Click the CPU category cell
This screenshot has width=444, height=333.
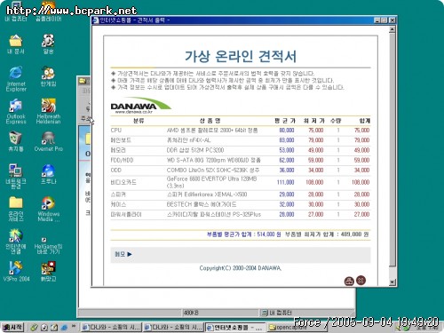(x=116, y=131)
